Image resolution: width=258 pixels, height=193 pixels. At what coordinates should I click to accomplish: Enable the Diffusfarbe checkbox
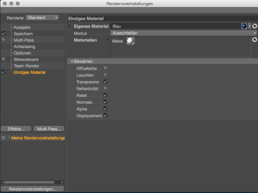tap(106, 68)
